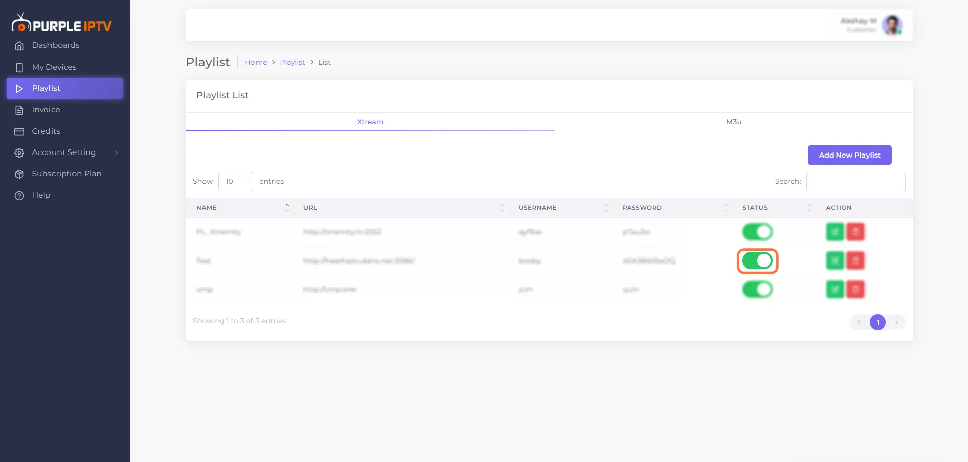Click the Dashboards home icon
This screenshot has height=462, width=968.
tap(19, 46)
